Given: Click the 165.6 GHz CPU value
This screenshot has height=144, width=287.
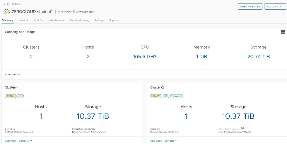Looking at the screenshot, I should point(145,57).
